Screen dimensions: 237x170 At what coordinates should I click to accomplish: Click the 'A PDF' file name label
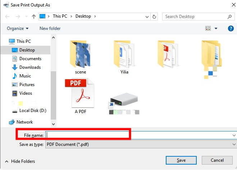pos(81,112)
